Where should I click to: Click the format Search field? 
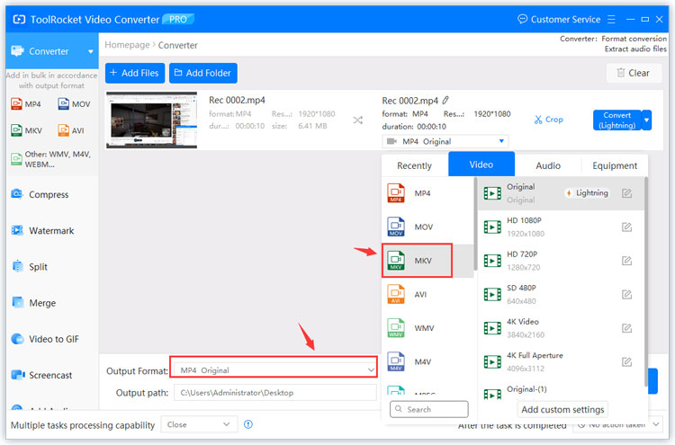click(429, 409)
